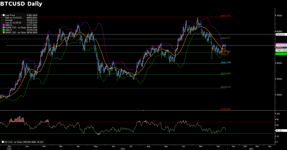287x150 pixels.
Task: Click the 20000 tick on price axis
Action: (279, 95)
